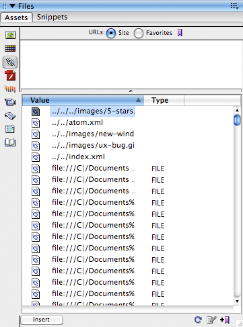
Task: Show the Shockwave asset category
Action: (10, 89)
